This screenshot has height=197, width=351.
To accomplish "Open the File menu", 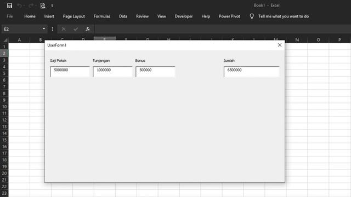I will [x=10, y=16].
